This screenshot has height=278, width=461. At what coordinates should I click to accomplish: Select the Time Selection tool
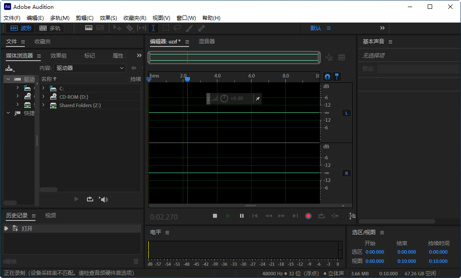(x=153, y=27)
